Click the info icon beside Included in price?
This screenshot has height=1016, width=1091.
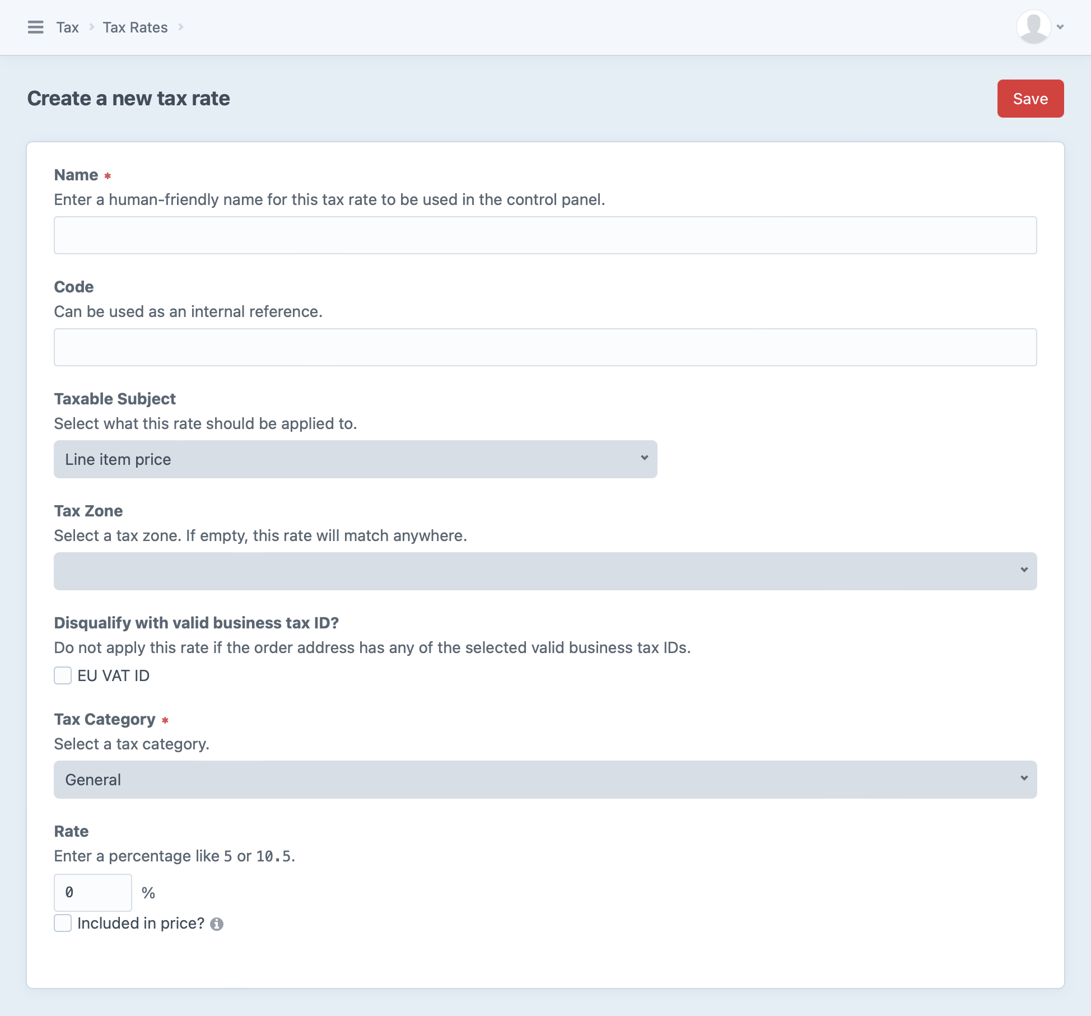[217, 923]
